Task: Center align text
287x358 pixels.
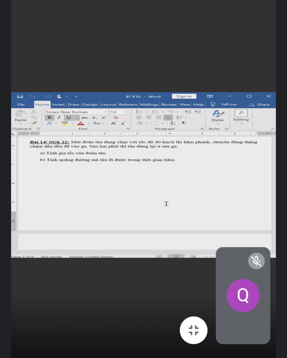Action: [149, 117]
